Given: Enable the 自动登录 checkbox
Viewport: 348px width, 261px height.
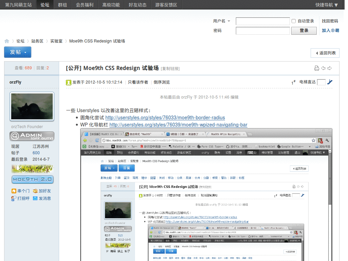Looking at the screenshot, I should (294, 21).
